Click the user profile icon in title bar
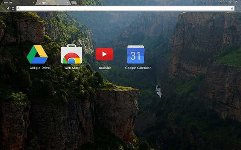The height and width of the screenshot is (150, 241). [220, 2]
